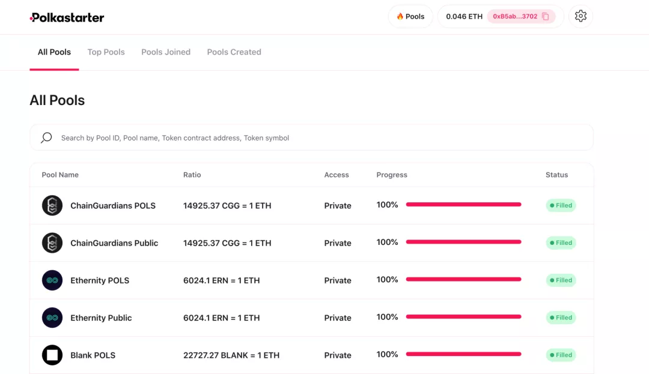Screen dimensions: 649x374
Task: Click the search magnifier icon
Action: pos(46,137)
